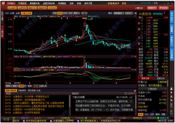Click help icon on MACD panel header
This screenshot has height=123, width=175.
click(132, 70)
